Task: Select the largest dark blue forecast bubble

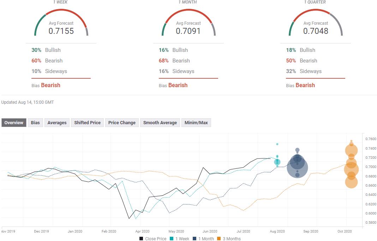Action: point(297,168)
